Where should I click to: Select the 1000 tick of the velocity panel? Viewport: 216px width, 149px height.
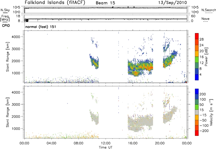[16, 129]
